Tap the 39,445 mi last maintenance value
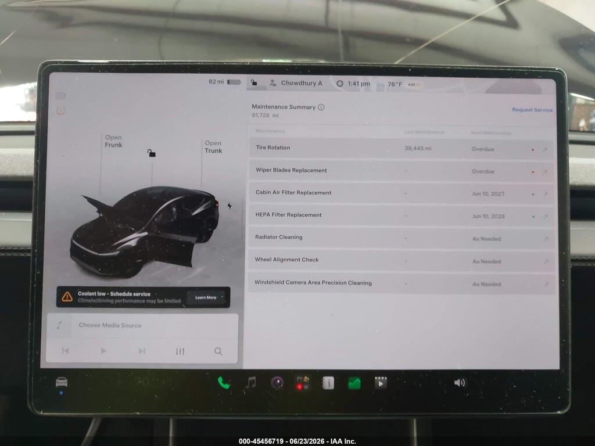Viewport: 595px width, 446px height. point(418,148)
